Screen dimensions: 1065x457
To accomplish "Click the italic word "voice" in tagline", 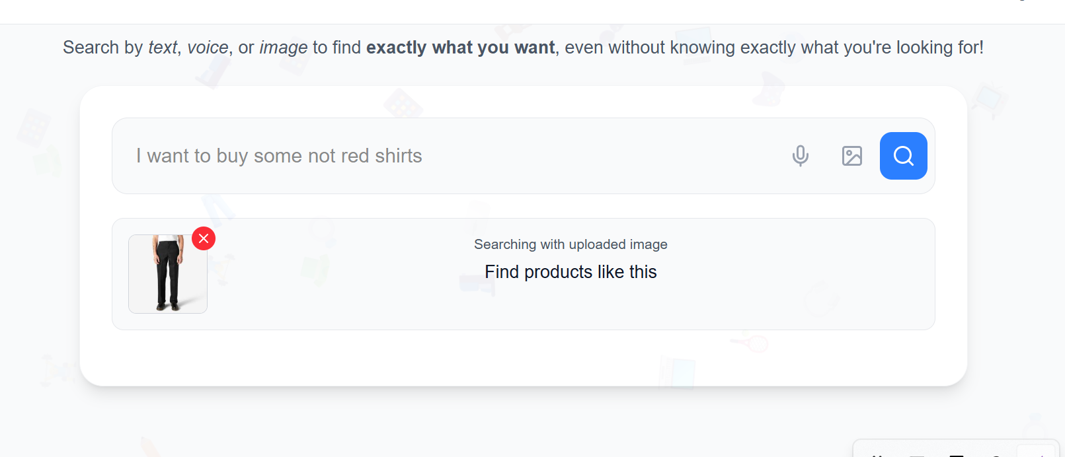I will tap(208, 48).
